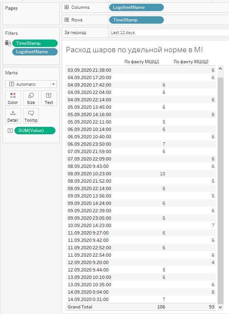Screen dimensions: 229x314
Task: Click the Marks card label
Action: coord(11,73)
